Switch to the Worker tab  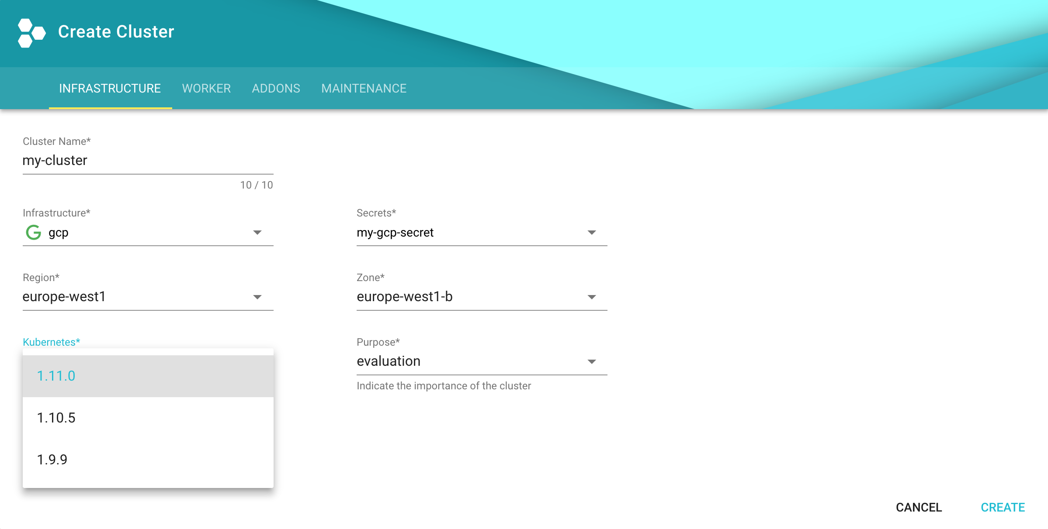point(206,89)
